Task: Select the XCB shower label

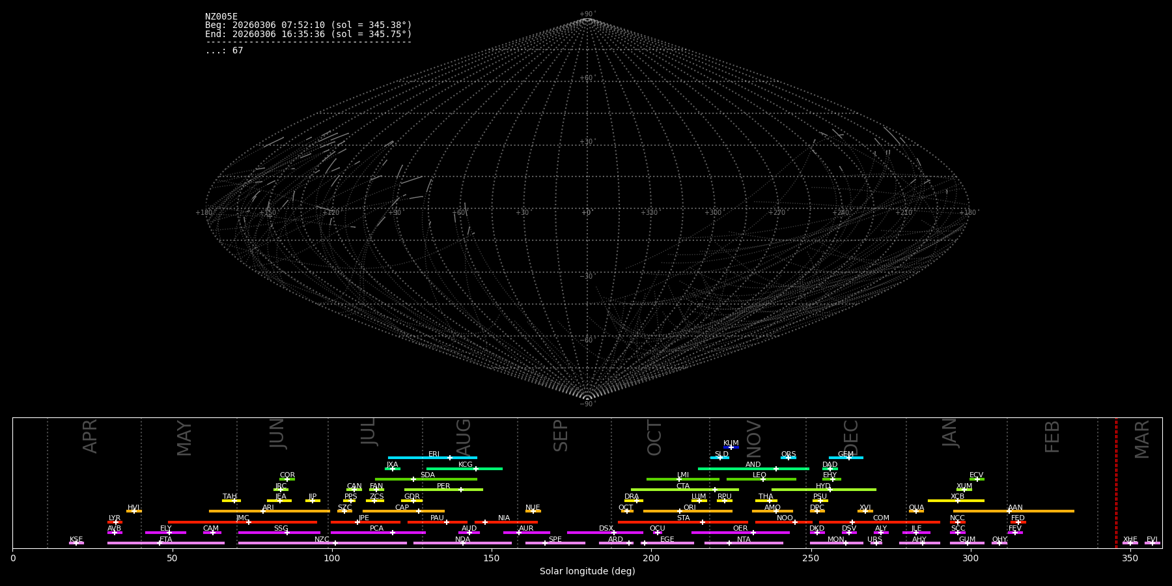Action: [x=957, y=497]
